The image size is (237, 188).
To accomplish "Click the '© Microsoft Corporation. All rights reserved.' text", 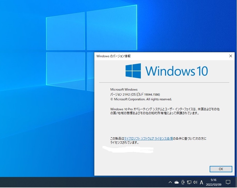I will coord(141,99).
